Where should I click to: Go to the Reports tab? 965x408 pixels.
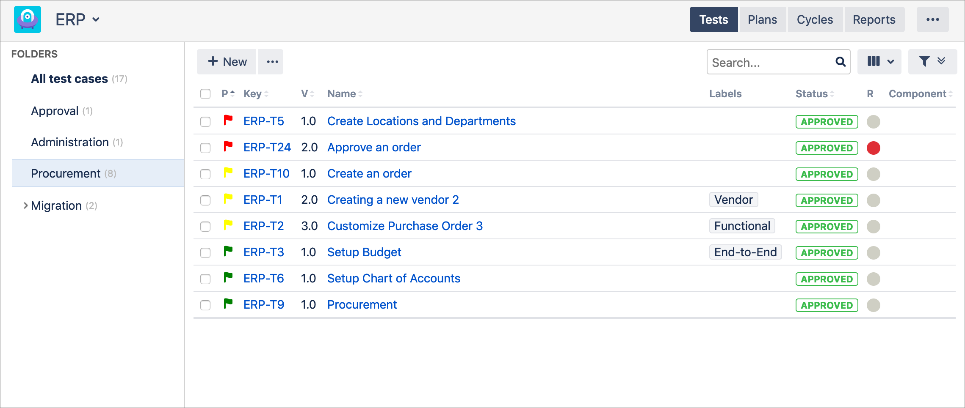(874, 19)
